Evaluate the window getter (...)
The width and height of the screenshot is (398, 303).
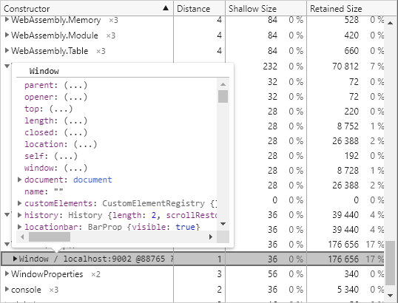point(75,168)
